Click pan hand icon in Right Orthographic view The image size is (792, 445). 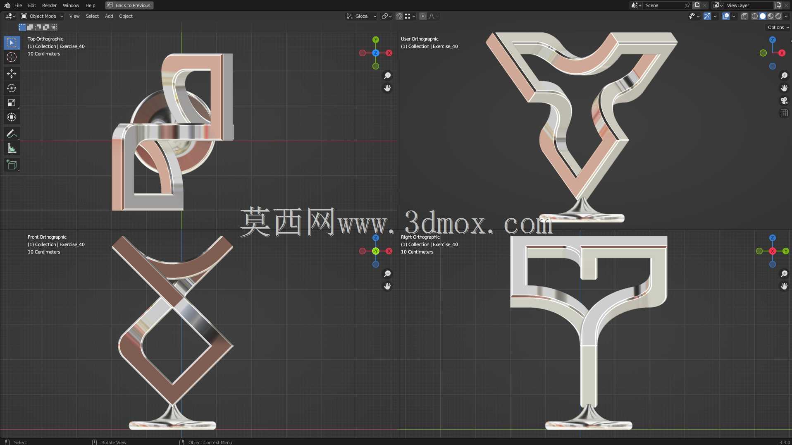[784, 286]
